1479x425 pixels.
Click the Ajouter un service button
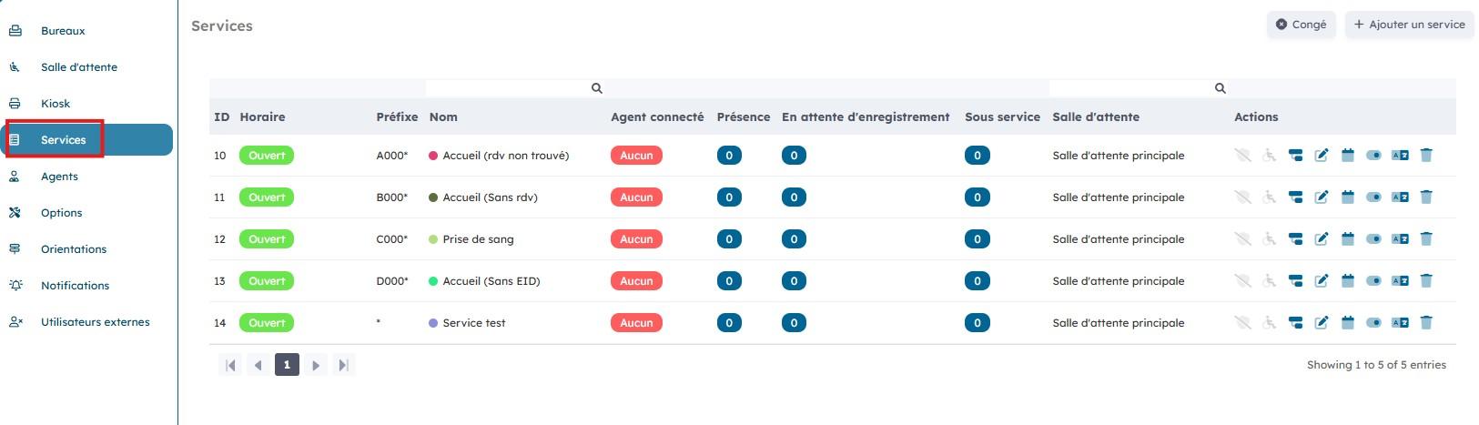(x=1409, y=25)
